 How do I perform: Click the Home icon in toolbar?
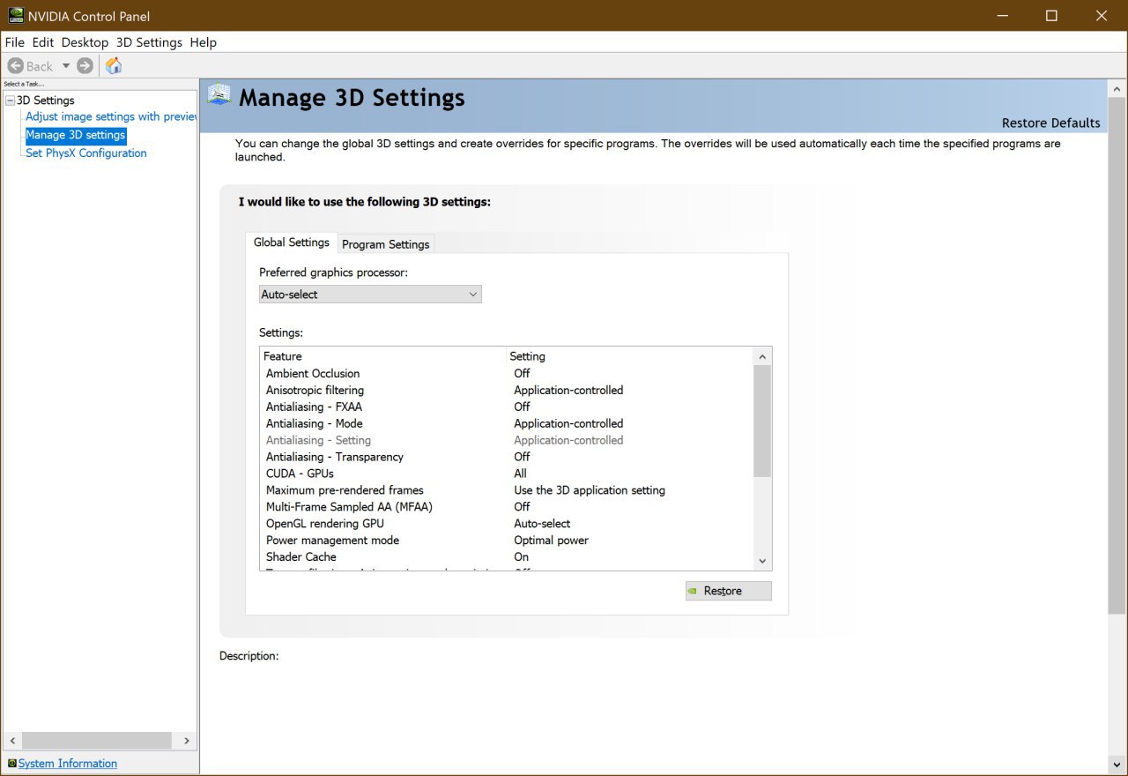coord(114,66)
